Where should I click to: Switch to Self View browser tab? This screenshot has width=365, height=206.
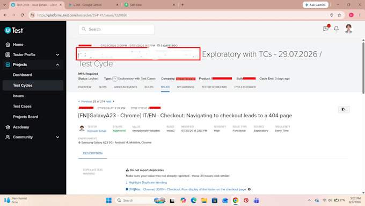(150, 5)
